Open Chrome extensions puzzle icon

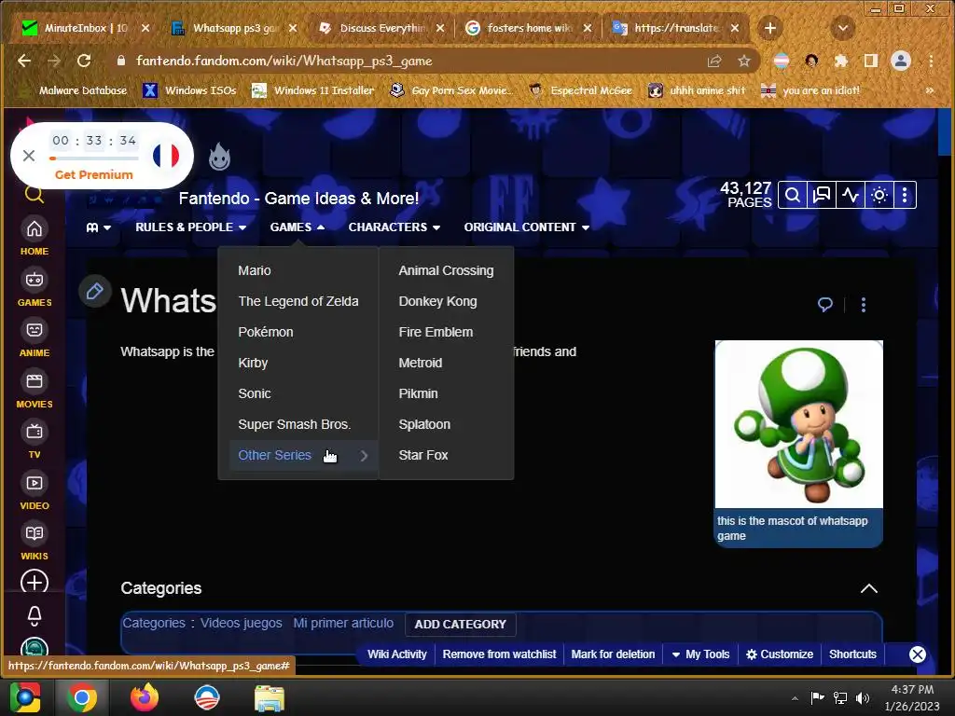(841, 61)
